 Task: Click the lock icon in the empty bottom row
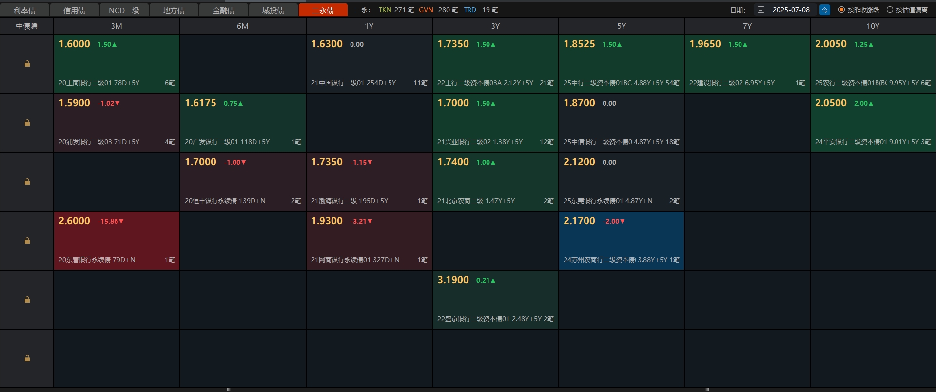27,358
